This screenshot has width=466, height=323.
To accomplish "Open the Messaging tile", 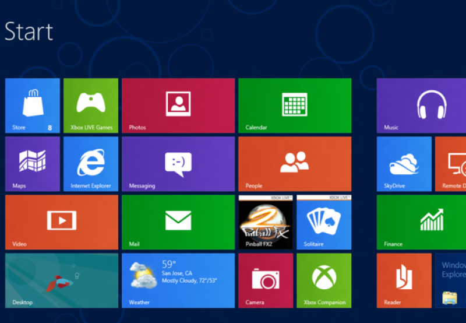I will 178,164.
